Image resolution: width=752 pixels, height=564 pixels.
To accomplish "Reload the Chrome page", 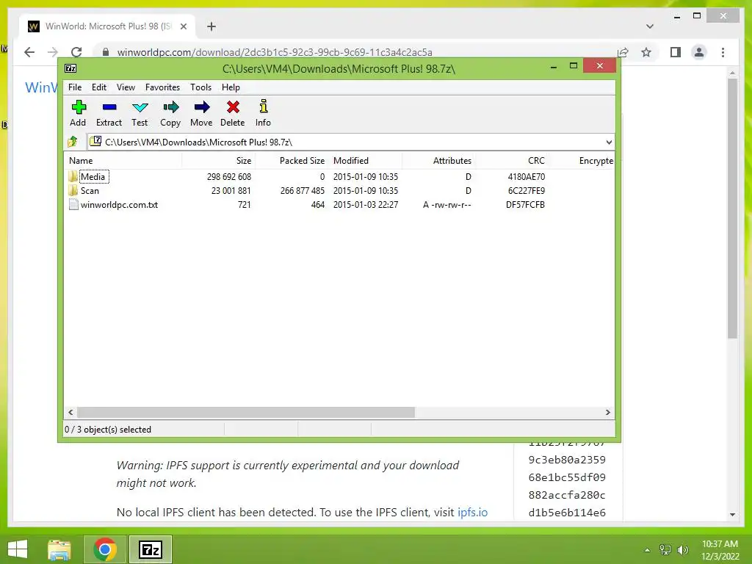I will [x=76, y=52].
